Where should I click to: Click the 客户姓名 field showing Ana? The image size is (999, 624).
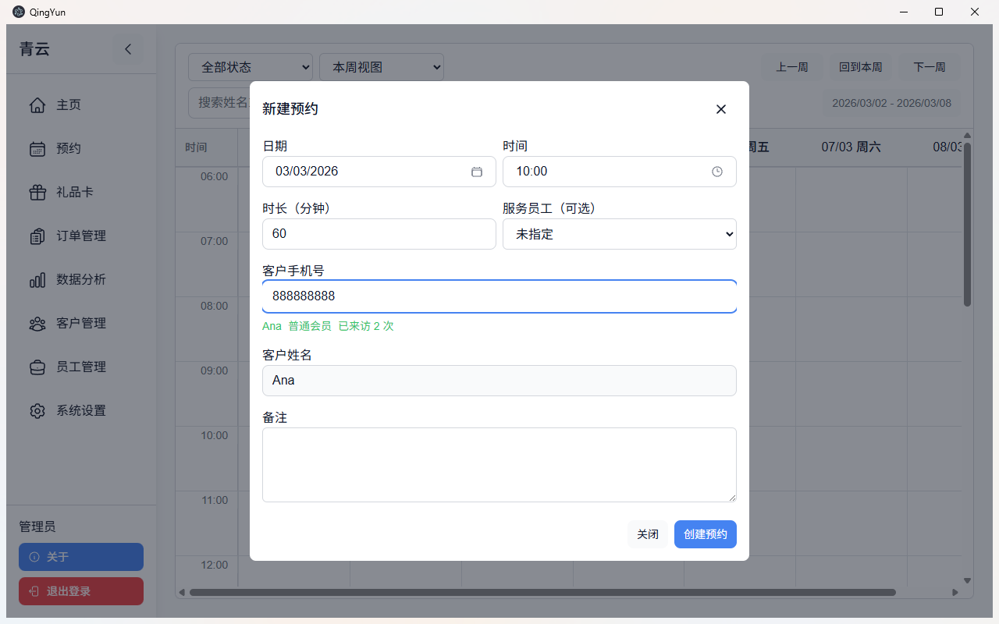click(499, 381)
